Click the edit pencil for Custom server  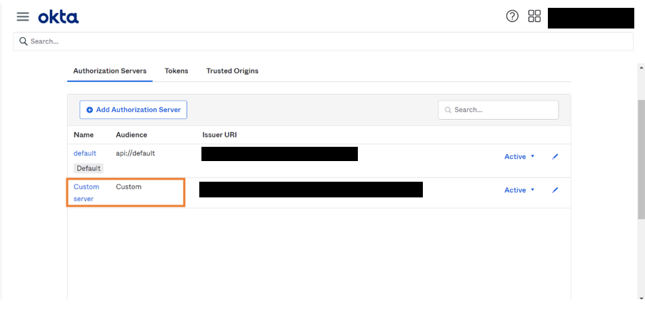(555, 190)
